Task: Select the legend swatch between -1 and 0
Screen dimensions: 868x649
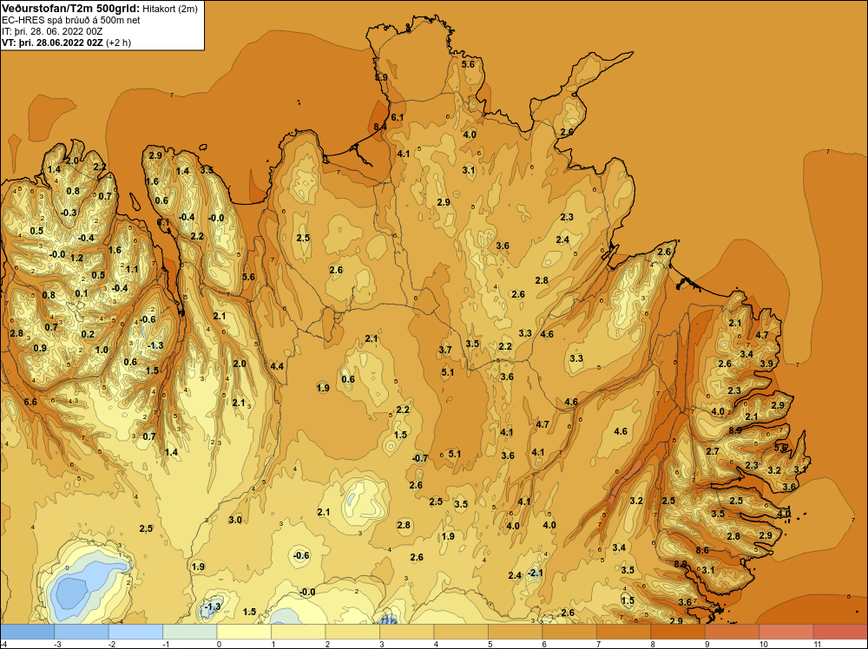Action: click(x=190, y=632)
